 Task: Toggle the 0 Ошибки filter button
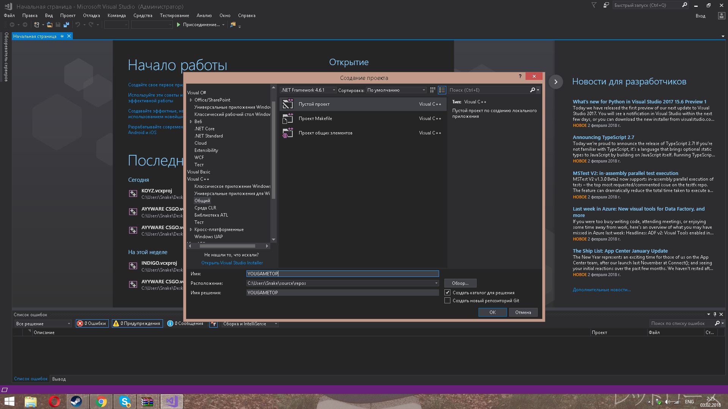(x=92, y=323)
